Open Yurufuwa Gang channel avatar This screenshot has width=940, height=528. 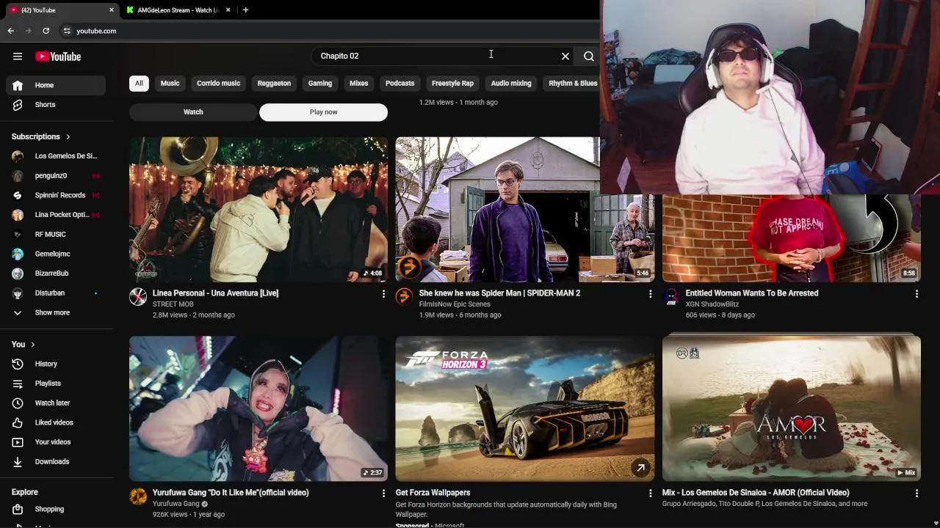tap(138, 496)
